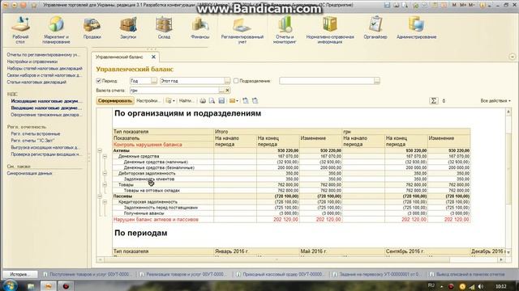The width and height of the screenshot is (519, 291).
Task: Click the printer icon in title bar
Action: tap(397, 5)
